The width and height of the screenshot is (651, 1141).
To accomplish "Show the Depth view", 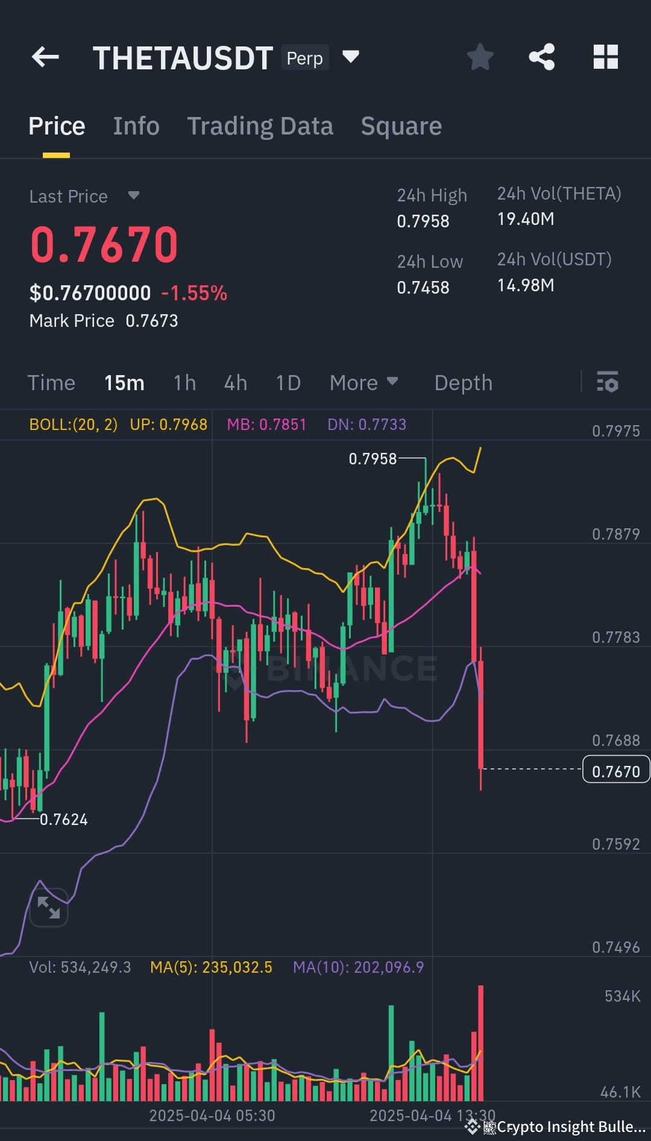I will point(463,382).
